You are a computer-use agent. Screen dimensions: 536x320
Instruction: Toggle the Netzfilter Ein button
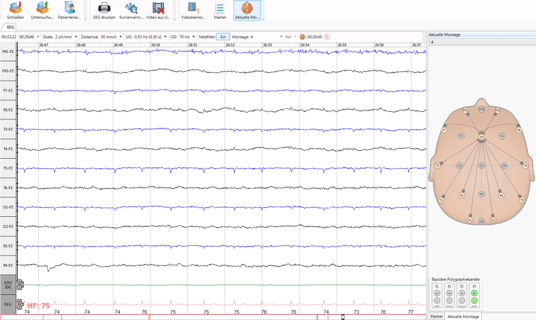coord(222,37)
